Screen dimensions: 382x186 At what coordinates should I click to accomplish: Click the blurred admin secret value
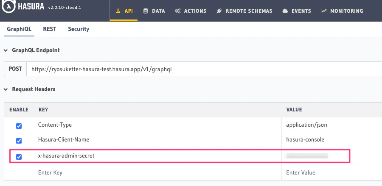pos(307,156)
